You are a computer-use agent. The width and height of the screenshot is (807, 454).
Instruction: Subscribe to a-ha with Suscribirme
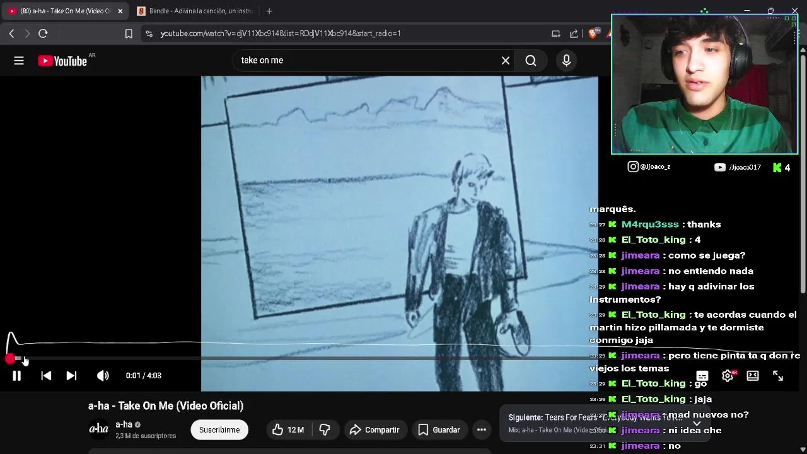(219, 430)
